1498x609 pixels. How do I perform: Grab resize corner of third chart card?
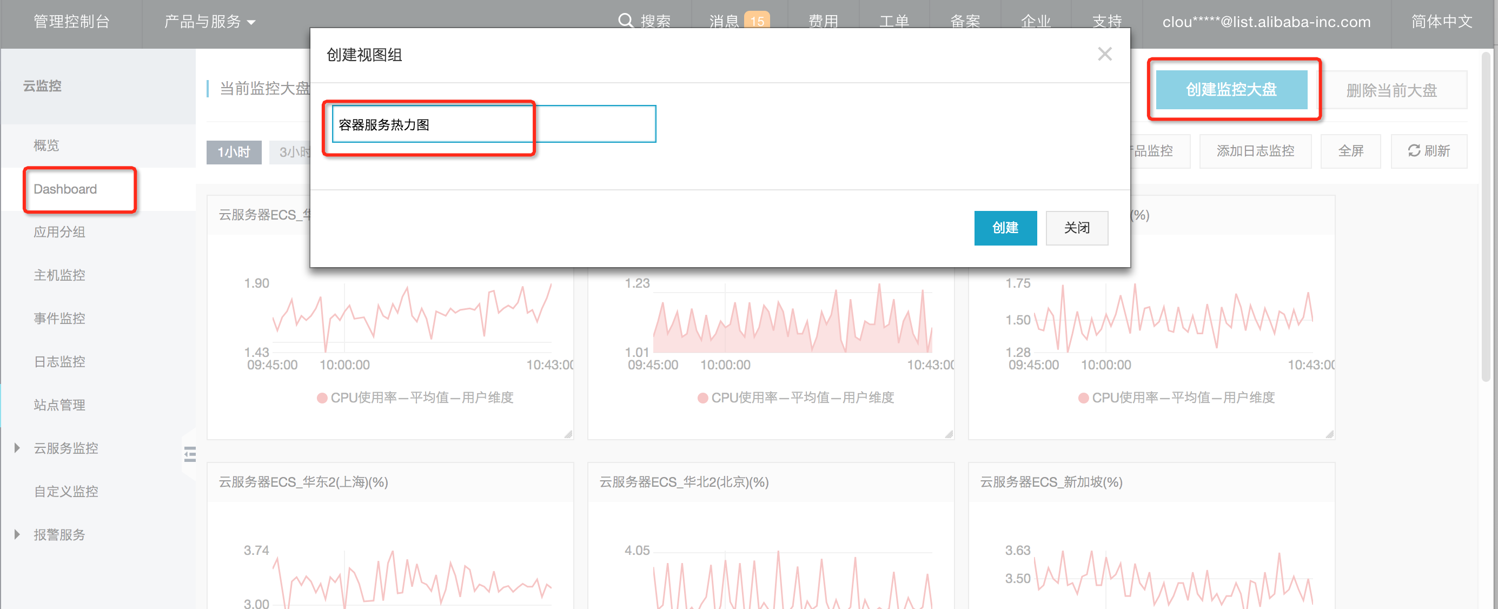point(1329,434)
